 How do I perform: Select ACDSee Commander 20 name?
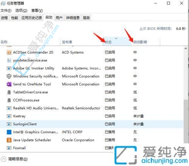(33, 52)
